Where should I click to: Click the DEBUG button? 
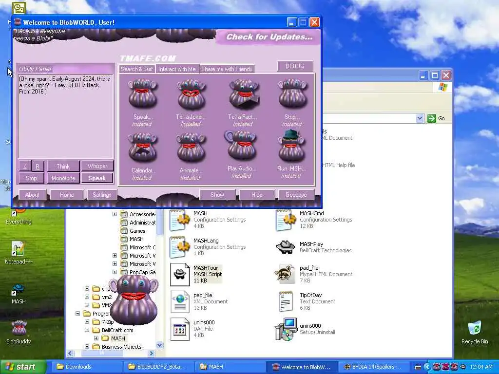click(295, 66)
